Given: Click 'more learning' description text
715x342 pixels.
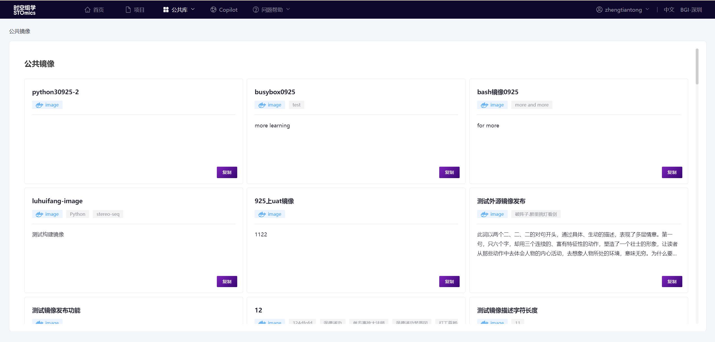Looking at the screenshot, I should click(272, 126).
